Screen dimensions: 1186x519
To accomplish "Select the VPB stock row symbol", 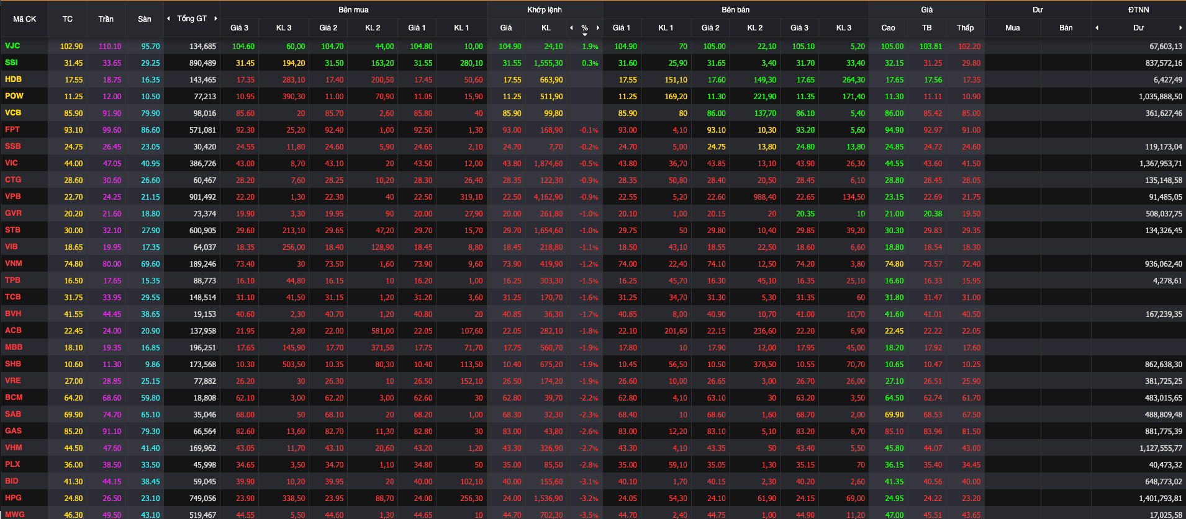I will [13, 197].
